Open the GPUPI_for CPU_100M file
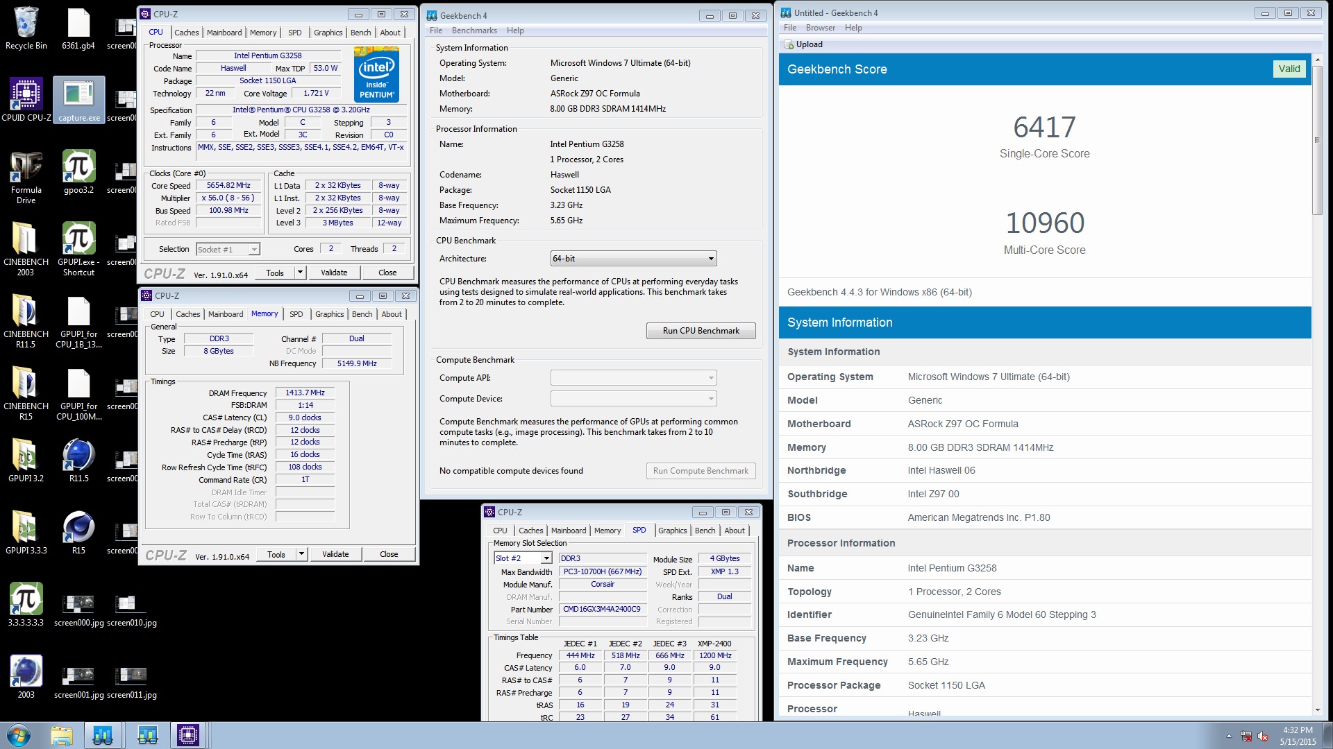 [78, 394]
